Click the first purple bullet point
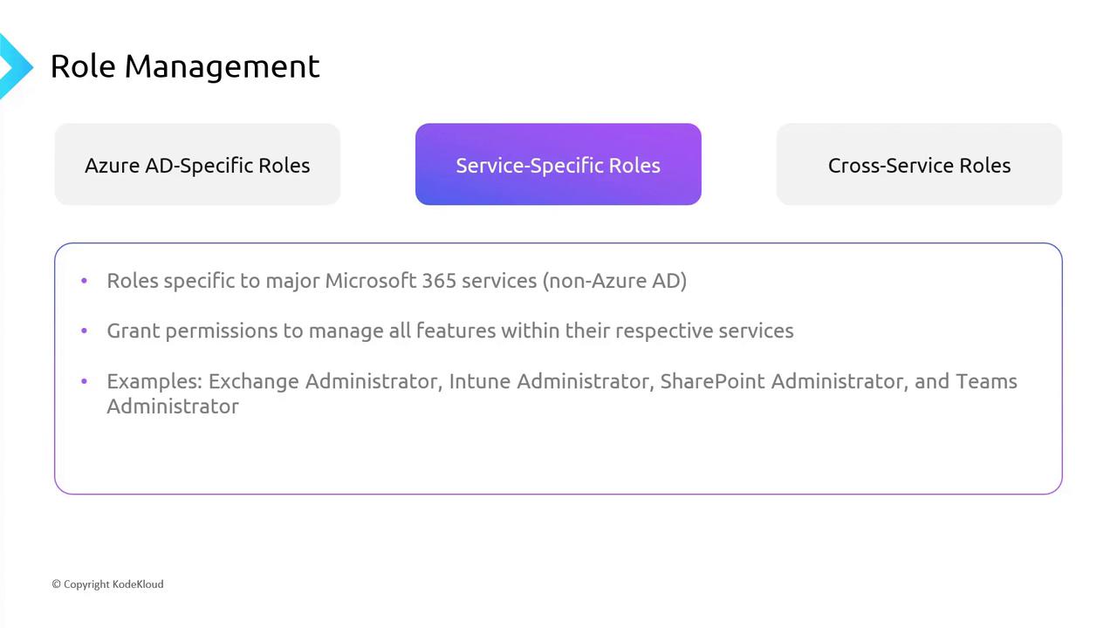 (84, 281)
